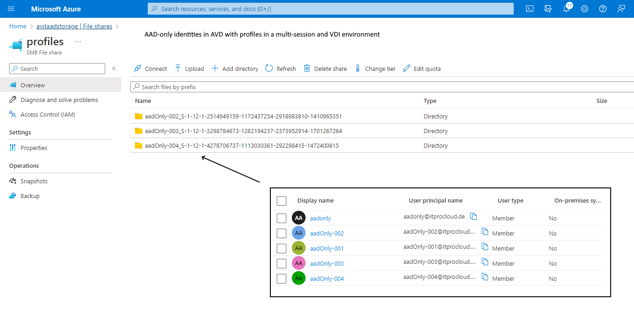Click Change tier

click(375, 69)
